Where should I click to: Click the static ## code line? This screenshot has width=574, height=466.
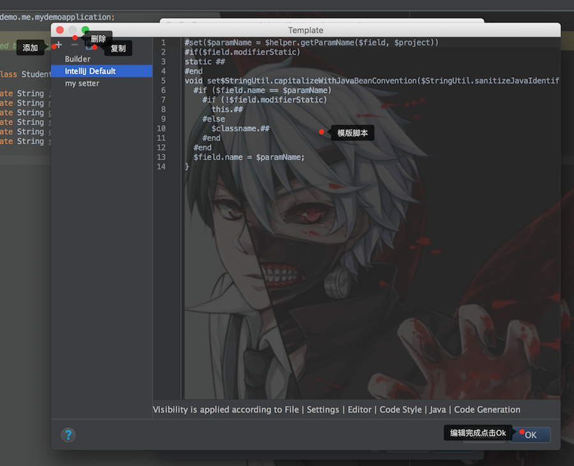pos(205,61)
